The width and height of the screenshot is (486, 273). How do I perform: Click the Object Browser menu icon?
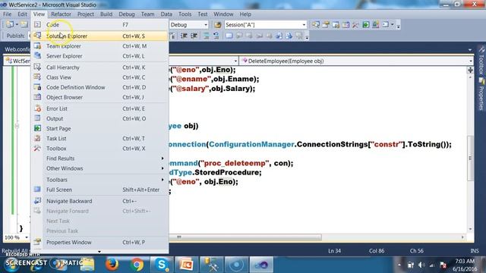tap(37, 97)
